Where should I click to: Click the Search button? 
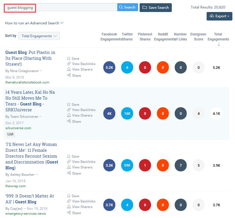point(128,7)
